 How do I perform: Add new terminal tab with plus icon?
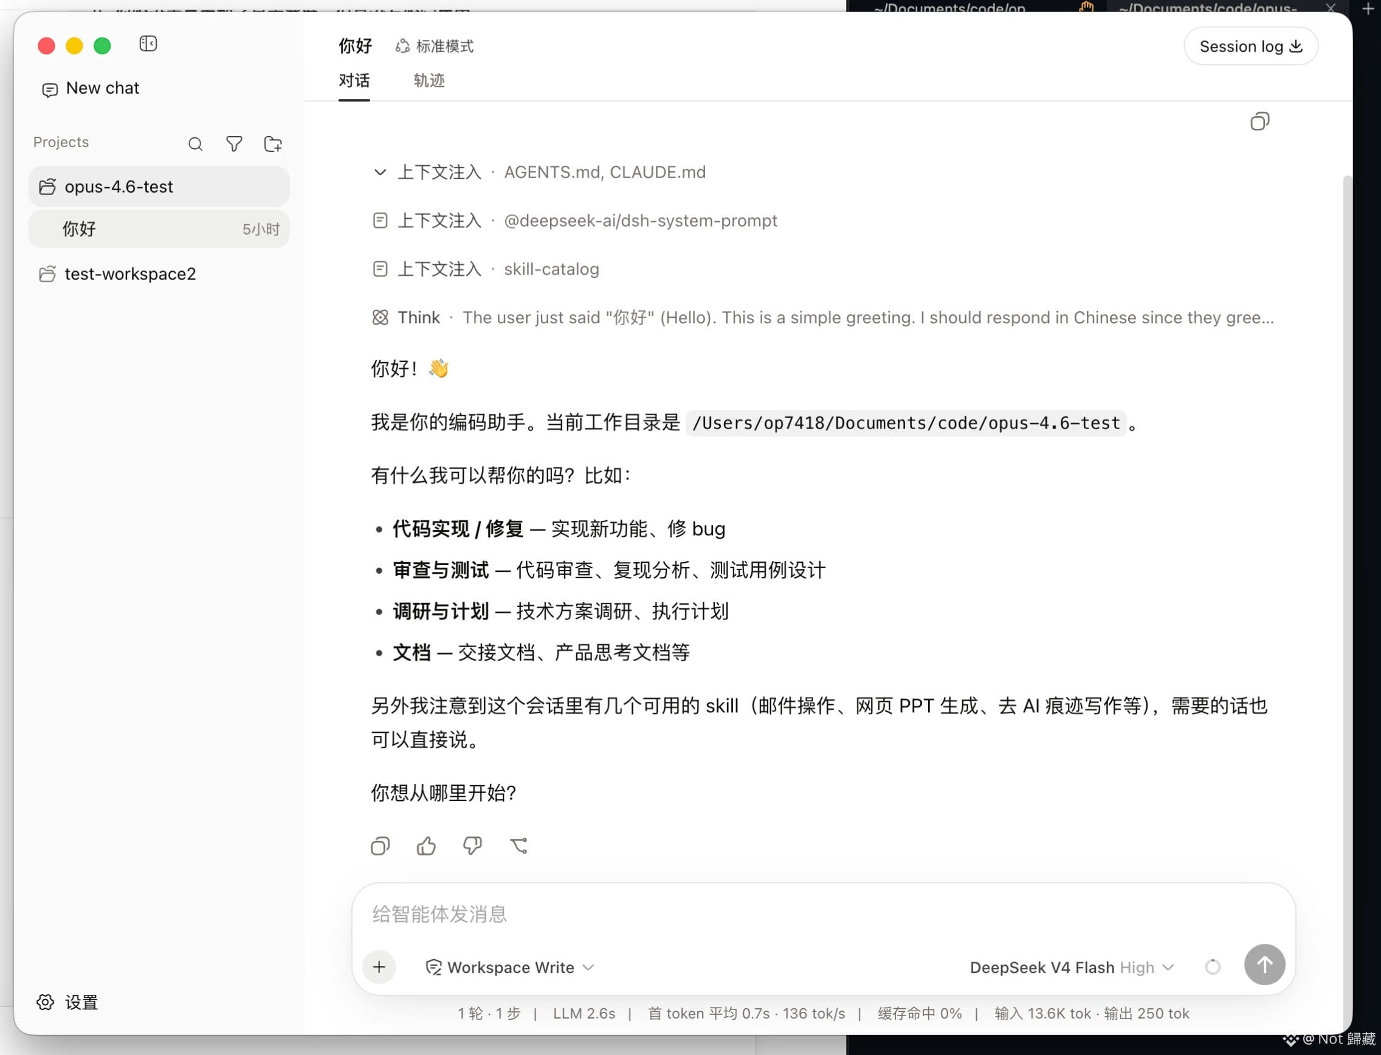1368,9
